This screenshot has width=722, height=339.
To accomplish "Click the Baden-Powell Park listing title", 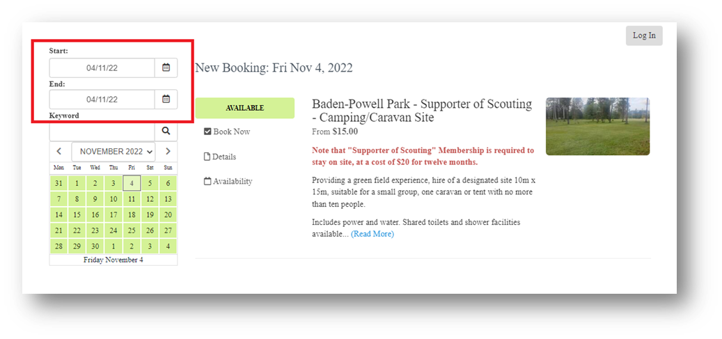I will click(x=422, y=111).
